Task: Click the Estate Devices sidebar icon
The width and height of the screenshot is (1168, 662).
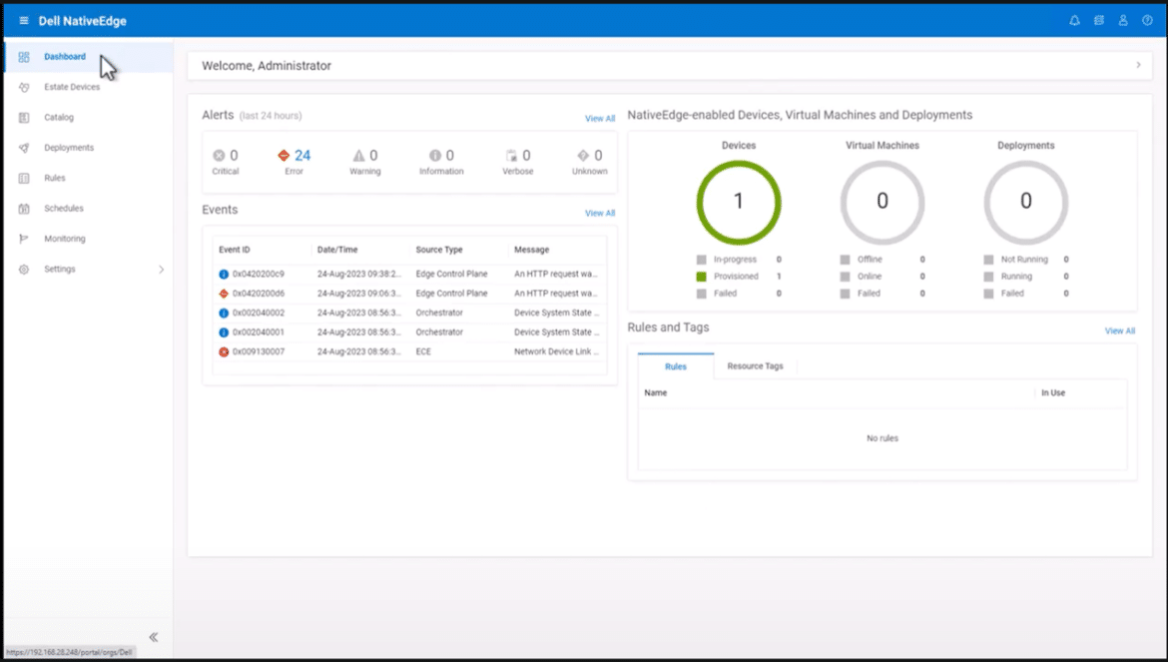Action: click(24, 87)
